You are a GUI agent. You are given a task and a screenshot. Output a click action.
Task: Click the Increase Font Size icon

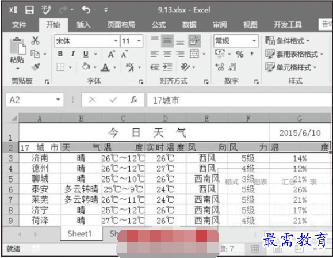[112, 54]
